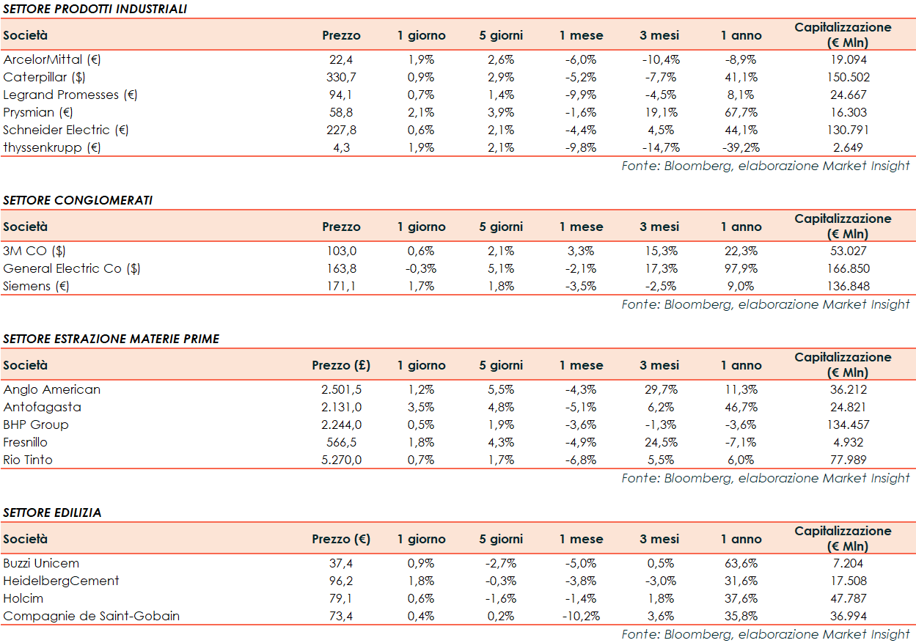Click the Settore Estrazione Materie Prime heading

click(x=111, y=339)
